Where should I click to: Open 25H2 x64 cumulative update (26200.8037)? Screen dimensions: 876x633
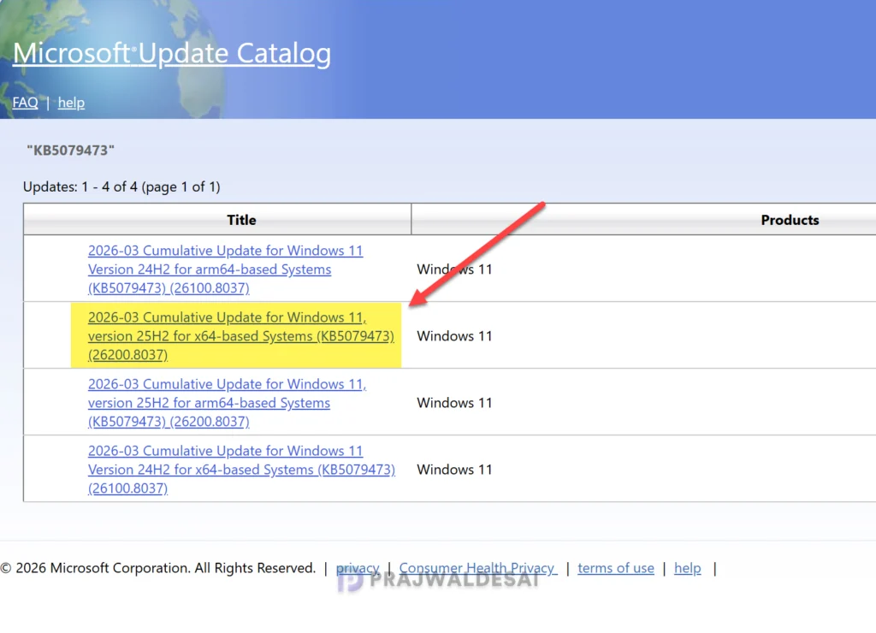point(240,336)
